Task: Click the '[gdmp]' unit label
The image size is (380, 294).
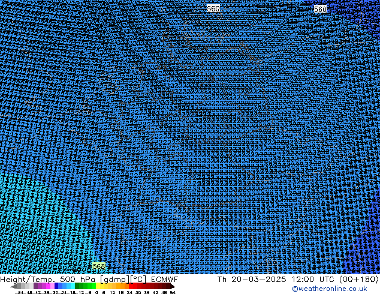Action: coord(114,280)
